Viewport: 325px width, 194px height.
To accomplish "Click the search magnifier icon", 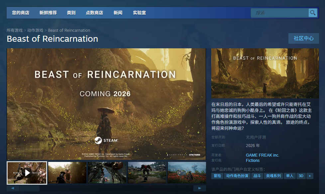I will click(313, 13).
